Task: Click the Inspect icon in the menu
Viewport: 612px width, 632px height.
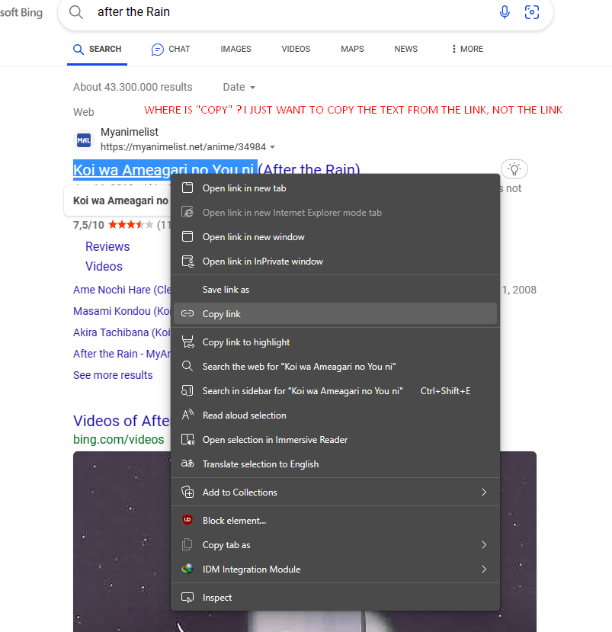Action: click(187, 598)
